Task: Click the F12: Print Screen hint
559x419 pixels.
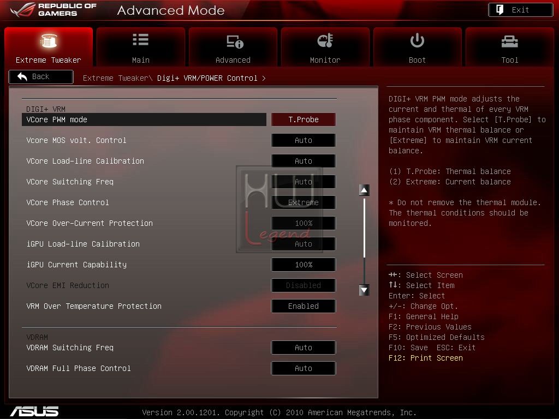Action: coord(426,358)
